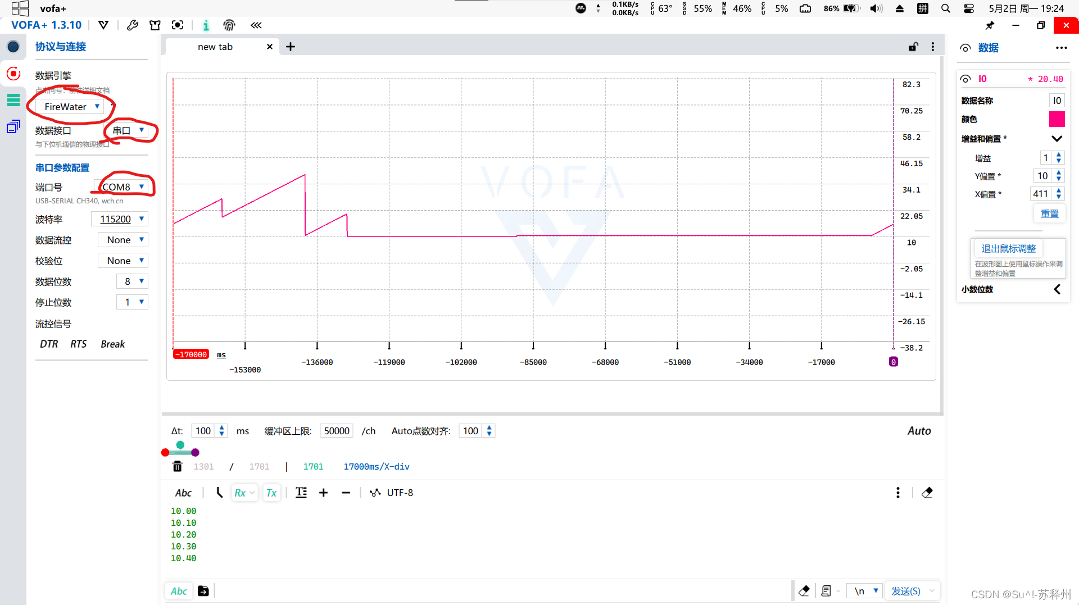
Task: Toggle the RTS flow signal
Action: [78, 344]
